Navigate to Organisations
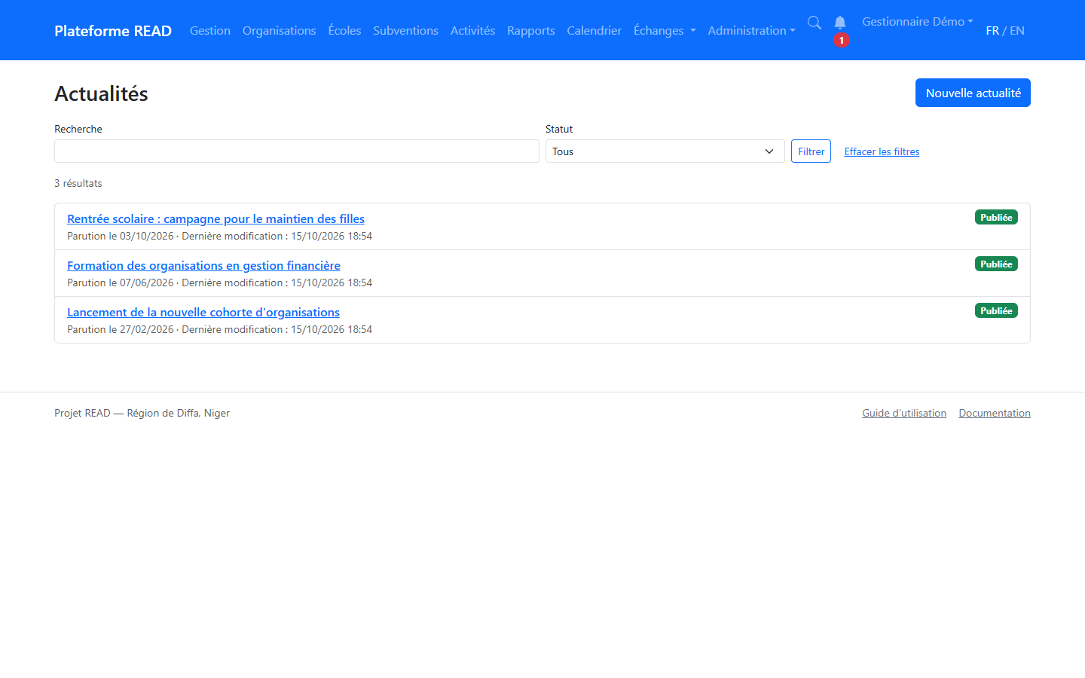The image size is (1085, 678). 280,30
